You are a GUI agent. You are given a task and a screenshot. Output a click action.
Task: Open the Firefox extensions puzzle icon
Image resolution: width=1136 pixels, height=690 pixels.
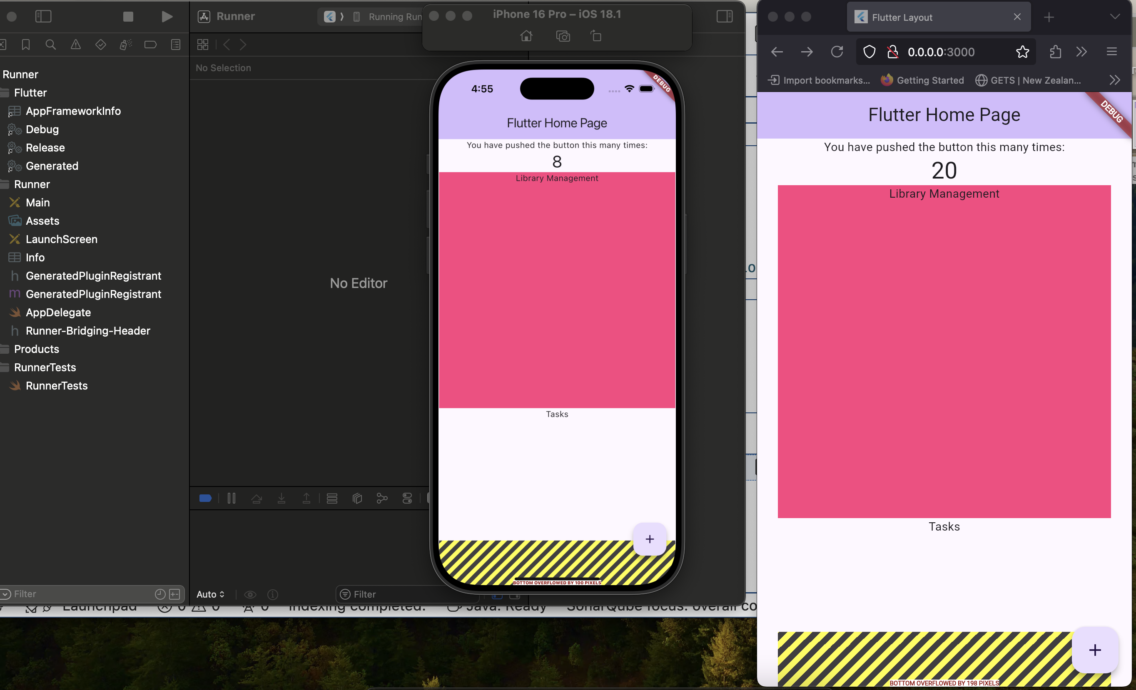point(1055,52)
